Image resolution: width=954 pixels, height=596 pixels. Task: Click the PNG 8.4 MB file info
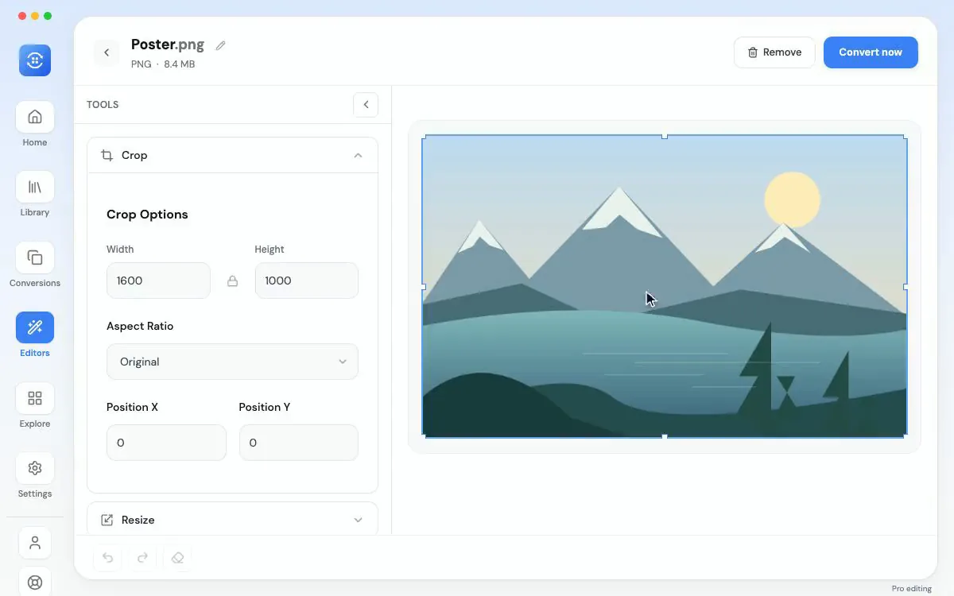(163, 64)
